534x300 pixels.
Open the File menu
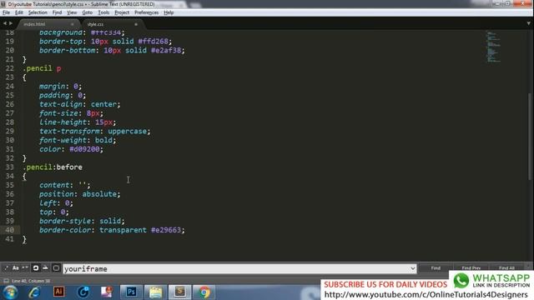tap(6, 12)
